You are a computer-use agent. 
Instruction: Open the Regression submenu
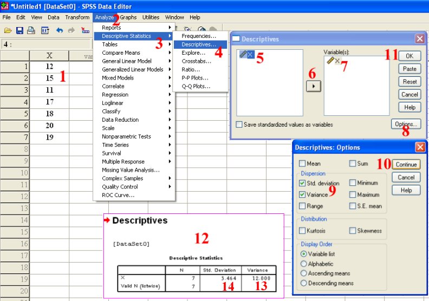point(134,95)
